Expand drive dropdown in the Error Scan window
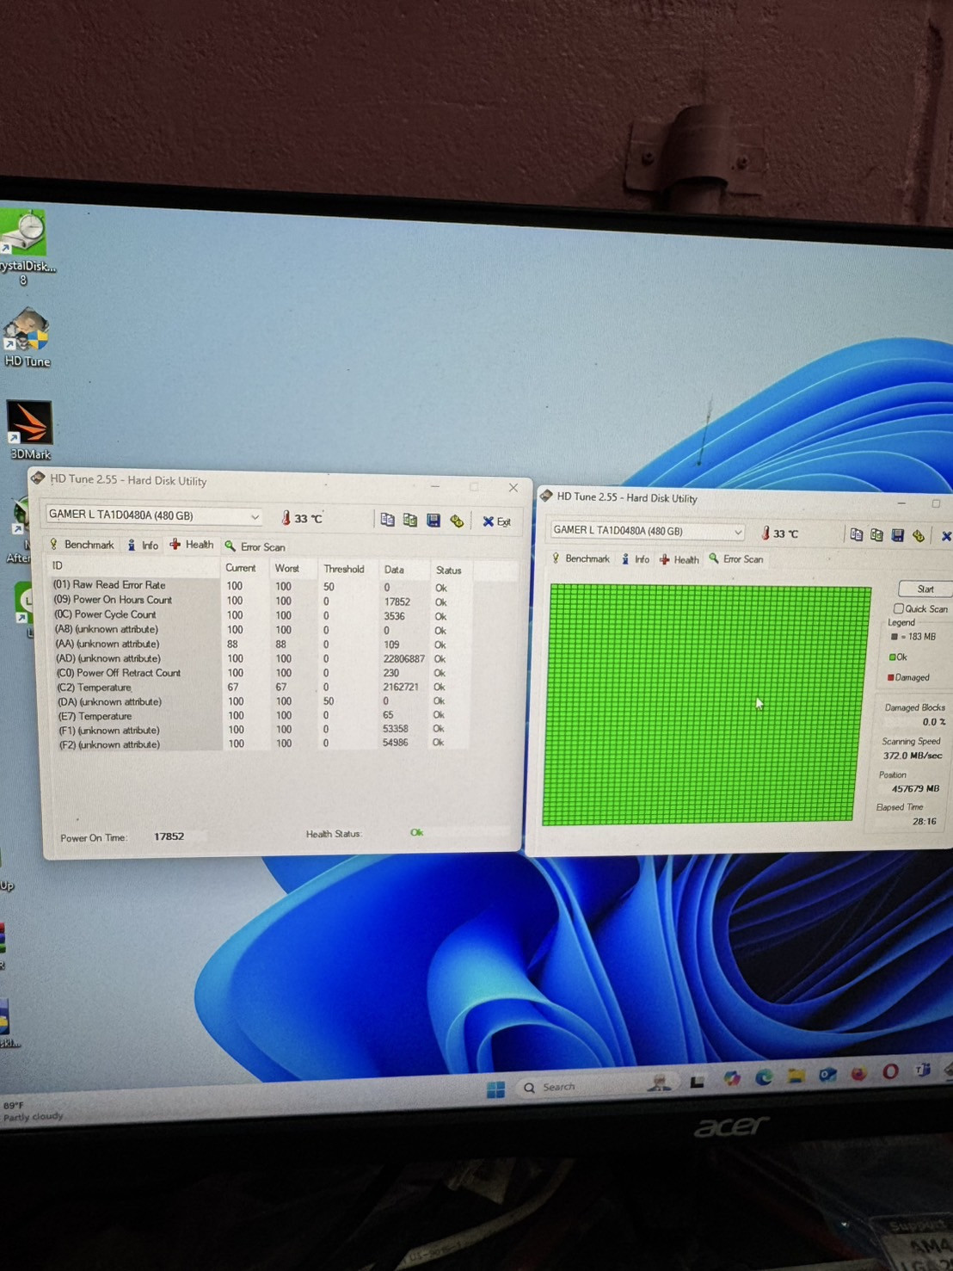 click(x=738, y=532)
